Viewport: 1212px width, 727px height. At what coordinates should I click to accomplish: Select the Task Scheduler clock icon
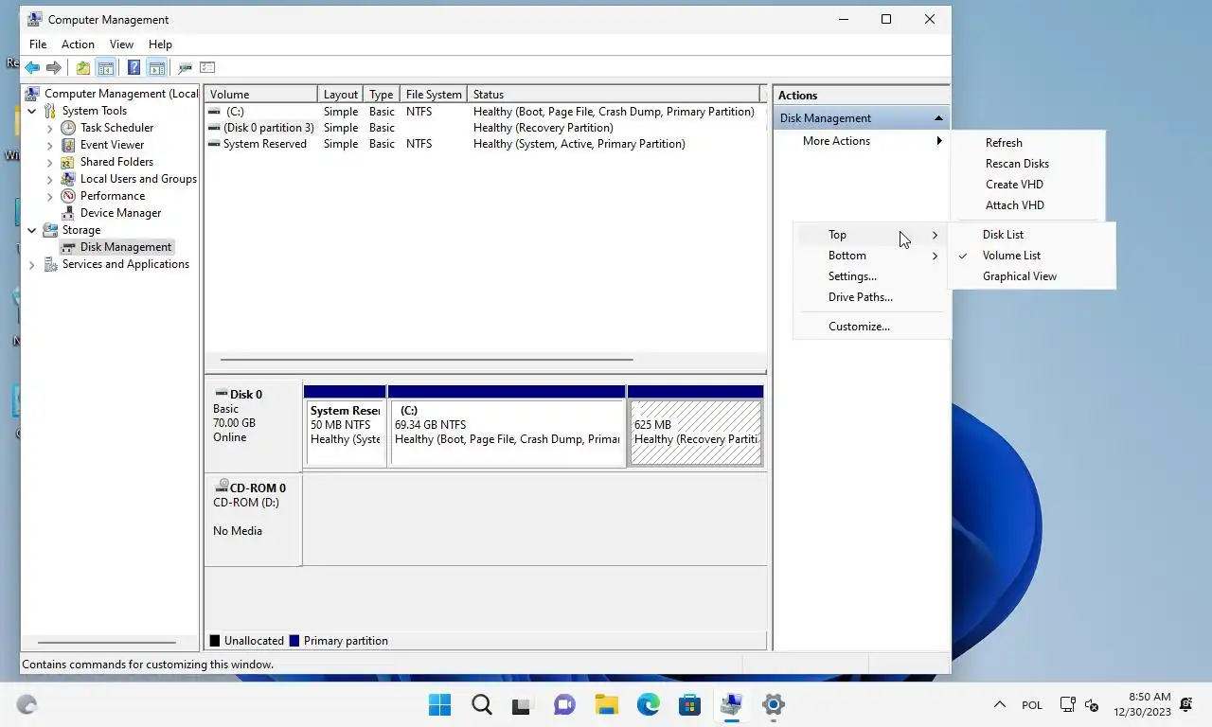[68, 128]
